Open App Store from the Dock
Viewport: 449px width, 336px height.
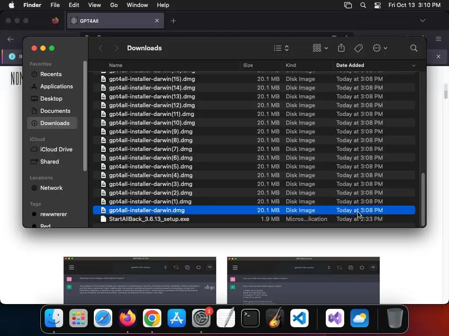click(177, 318)
